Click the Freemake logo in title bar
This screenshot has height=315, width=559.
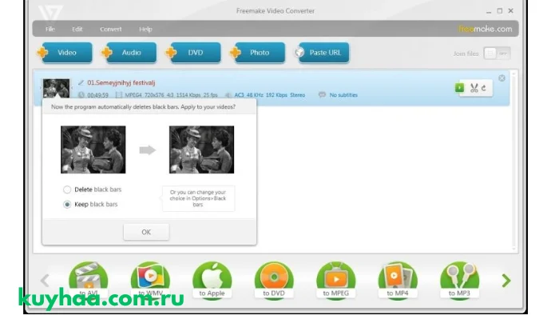[50, 13]
